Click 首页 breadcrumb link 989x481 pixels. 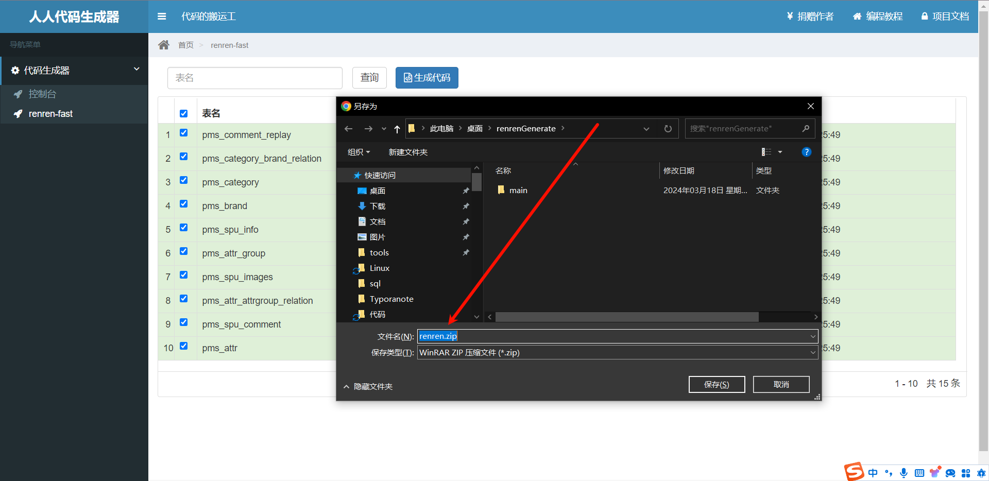pos(186,45)
